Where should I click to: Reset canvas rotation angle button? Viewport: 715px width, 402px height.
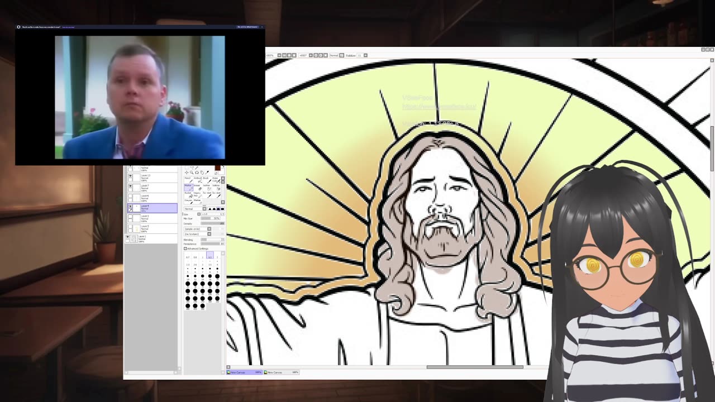pos(326,55)
